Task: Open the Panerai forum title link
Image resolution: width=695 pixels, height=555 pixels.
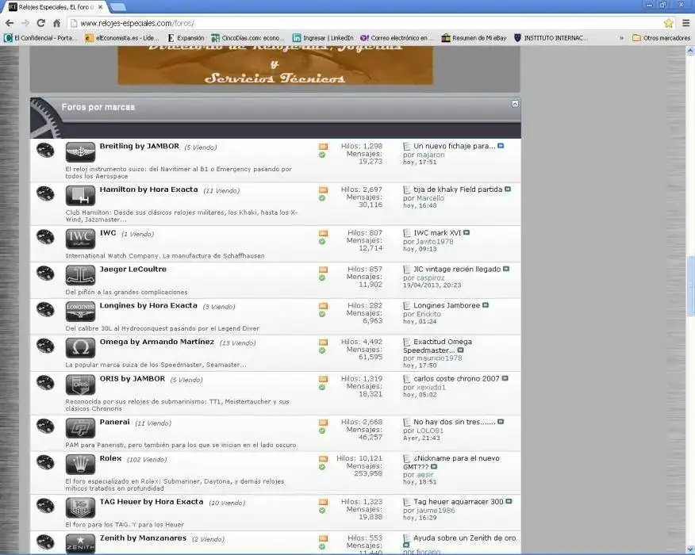Action: click(x=114, y=422)
